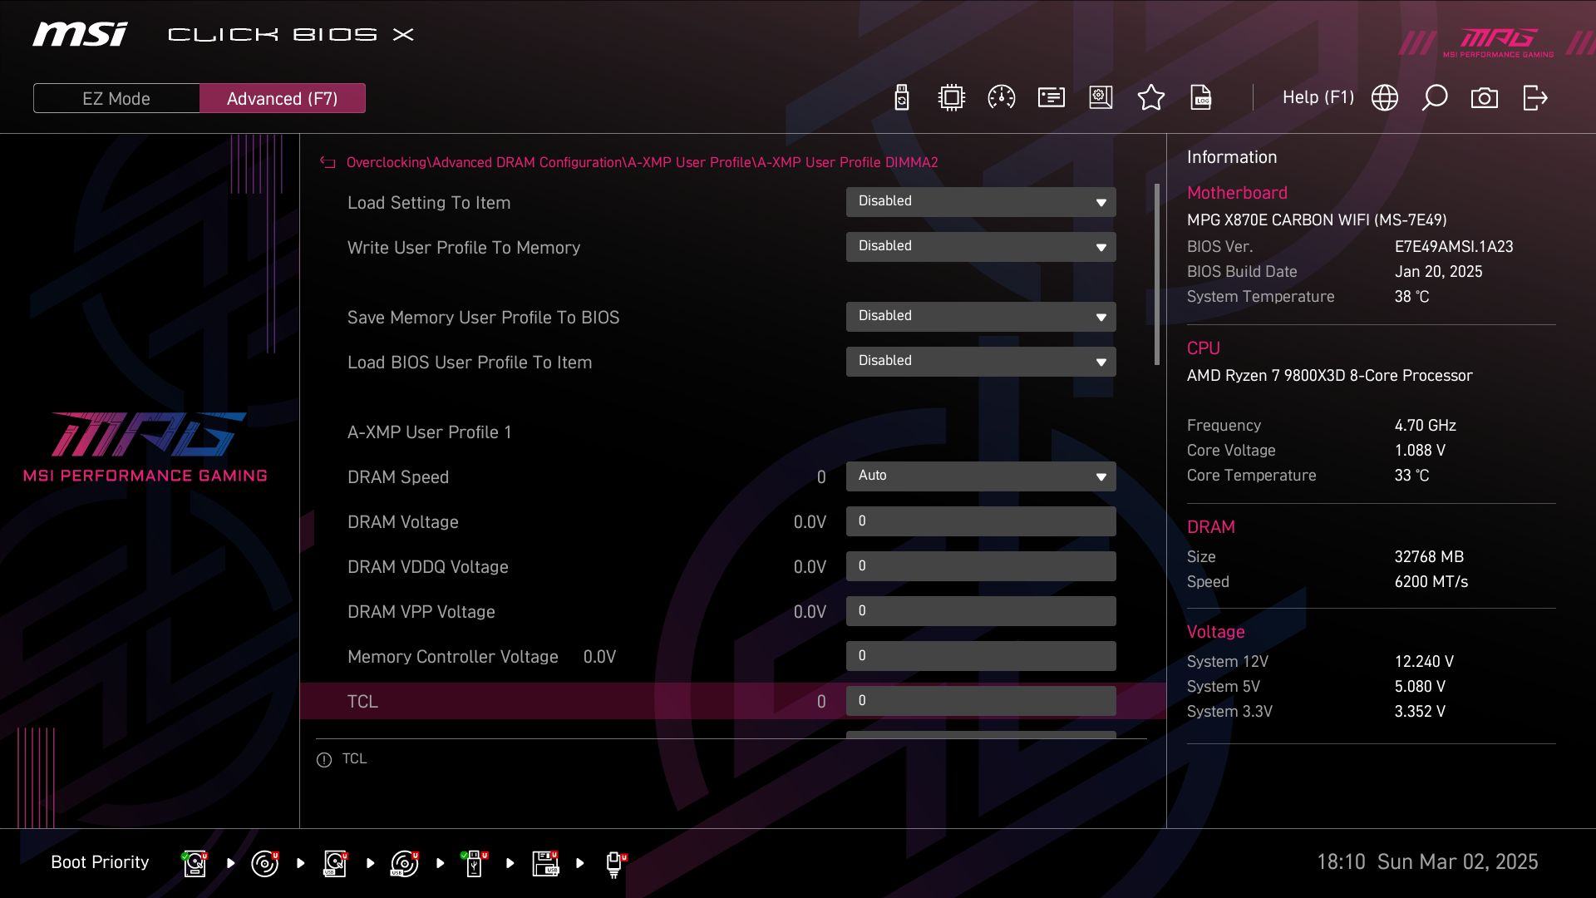This screenshot has height=898, width=1596.
Task: Click the breadcrumb back arrow
Action: point(328,163)
